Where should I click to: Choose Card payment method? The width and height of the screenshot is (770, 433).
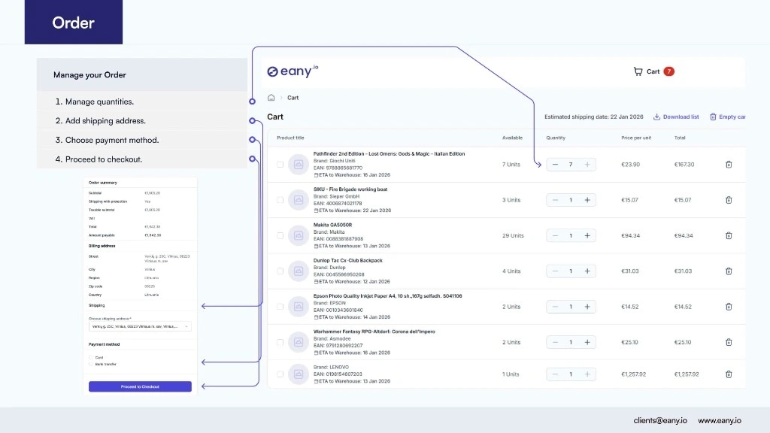pos(91,357)
